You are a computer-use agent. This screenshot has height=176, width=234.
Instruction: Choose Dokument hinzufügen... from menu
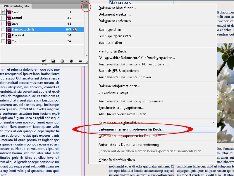tap(117, 8)
